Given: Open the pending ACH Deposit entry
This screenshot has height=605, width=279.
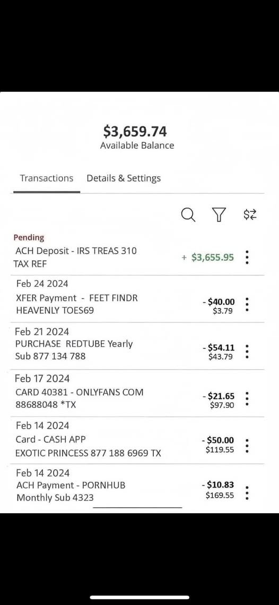Looking at the screenshot, I should (139, 252).
